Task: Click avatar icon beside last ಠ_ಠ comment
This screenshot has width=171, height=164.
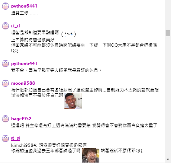Action: (x=5, y=139)
